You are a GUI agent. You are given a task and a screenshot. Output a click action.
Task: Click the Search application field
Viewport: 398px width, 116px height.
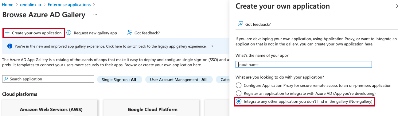[x=48, y=79]
